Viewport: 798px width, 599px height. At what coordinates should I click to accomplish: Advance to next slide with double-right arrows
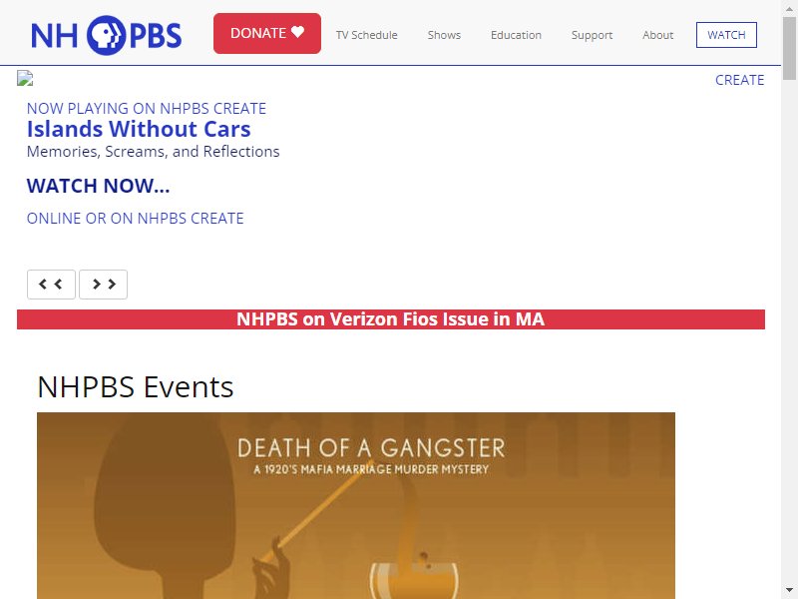[104, 285]
